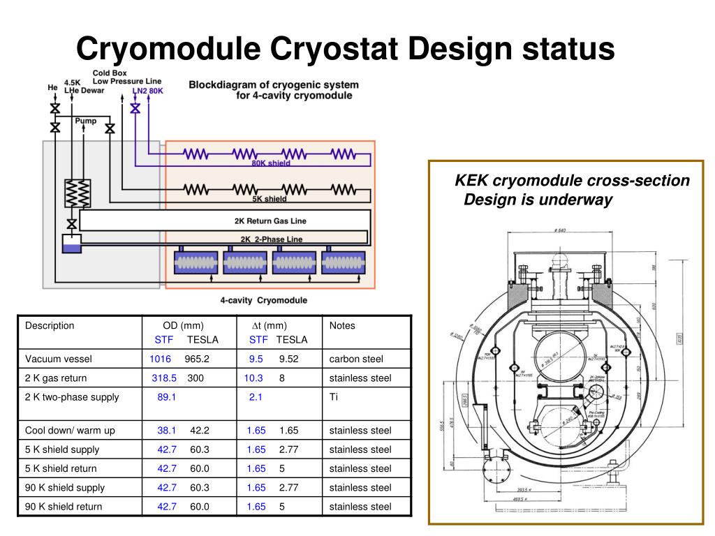Select 'STF' under the OD column
The image size is (715, 536).
point(163,340)
